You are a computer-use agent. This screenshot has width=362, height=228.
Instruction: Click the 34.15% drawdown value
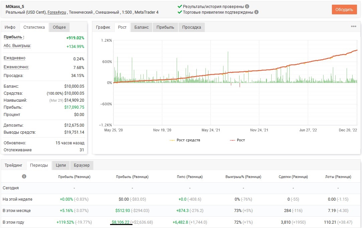78,75
